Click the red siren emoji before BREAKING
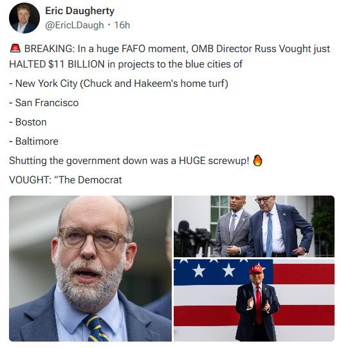341x348 pixels. [x=15, y=49]
